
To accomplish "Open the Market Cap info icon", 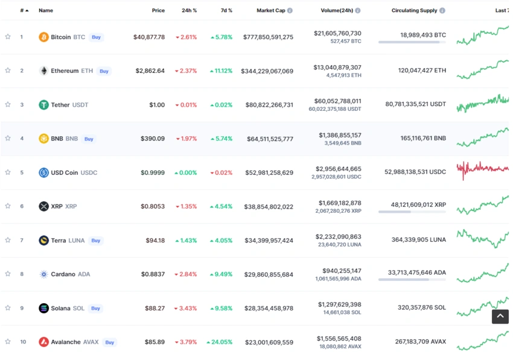I will point(290,11).
